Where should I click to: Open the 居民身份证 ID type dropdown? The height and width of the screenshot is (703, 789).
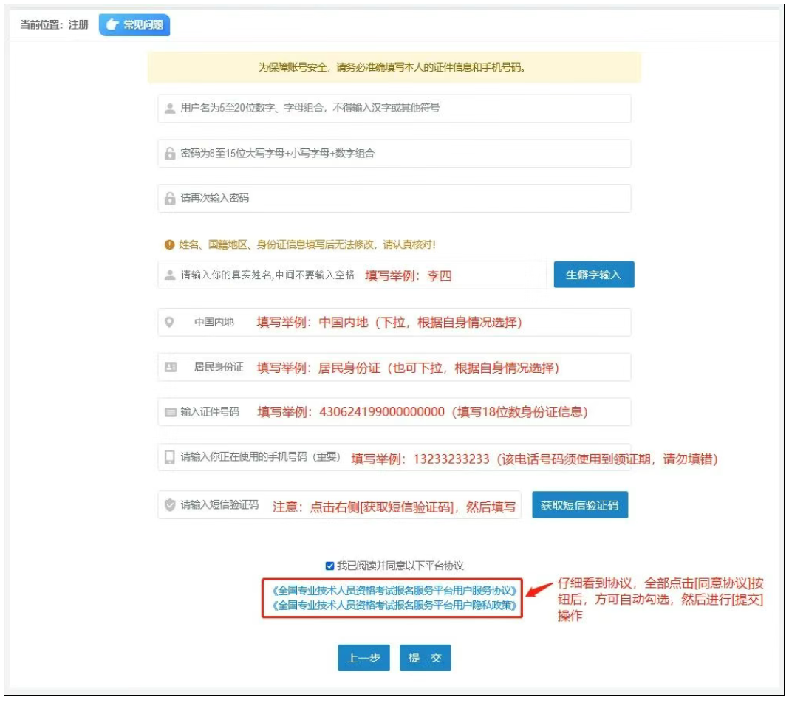click(394, 367)
